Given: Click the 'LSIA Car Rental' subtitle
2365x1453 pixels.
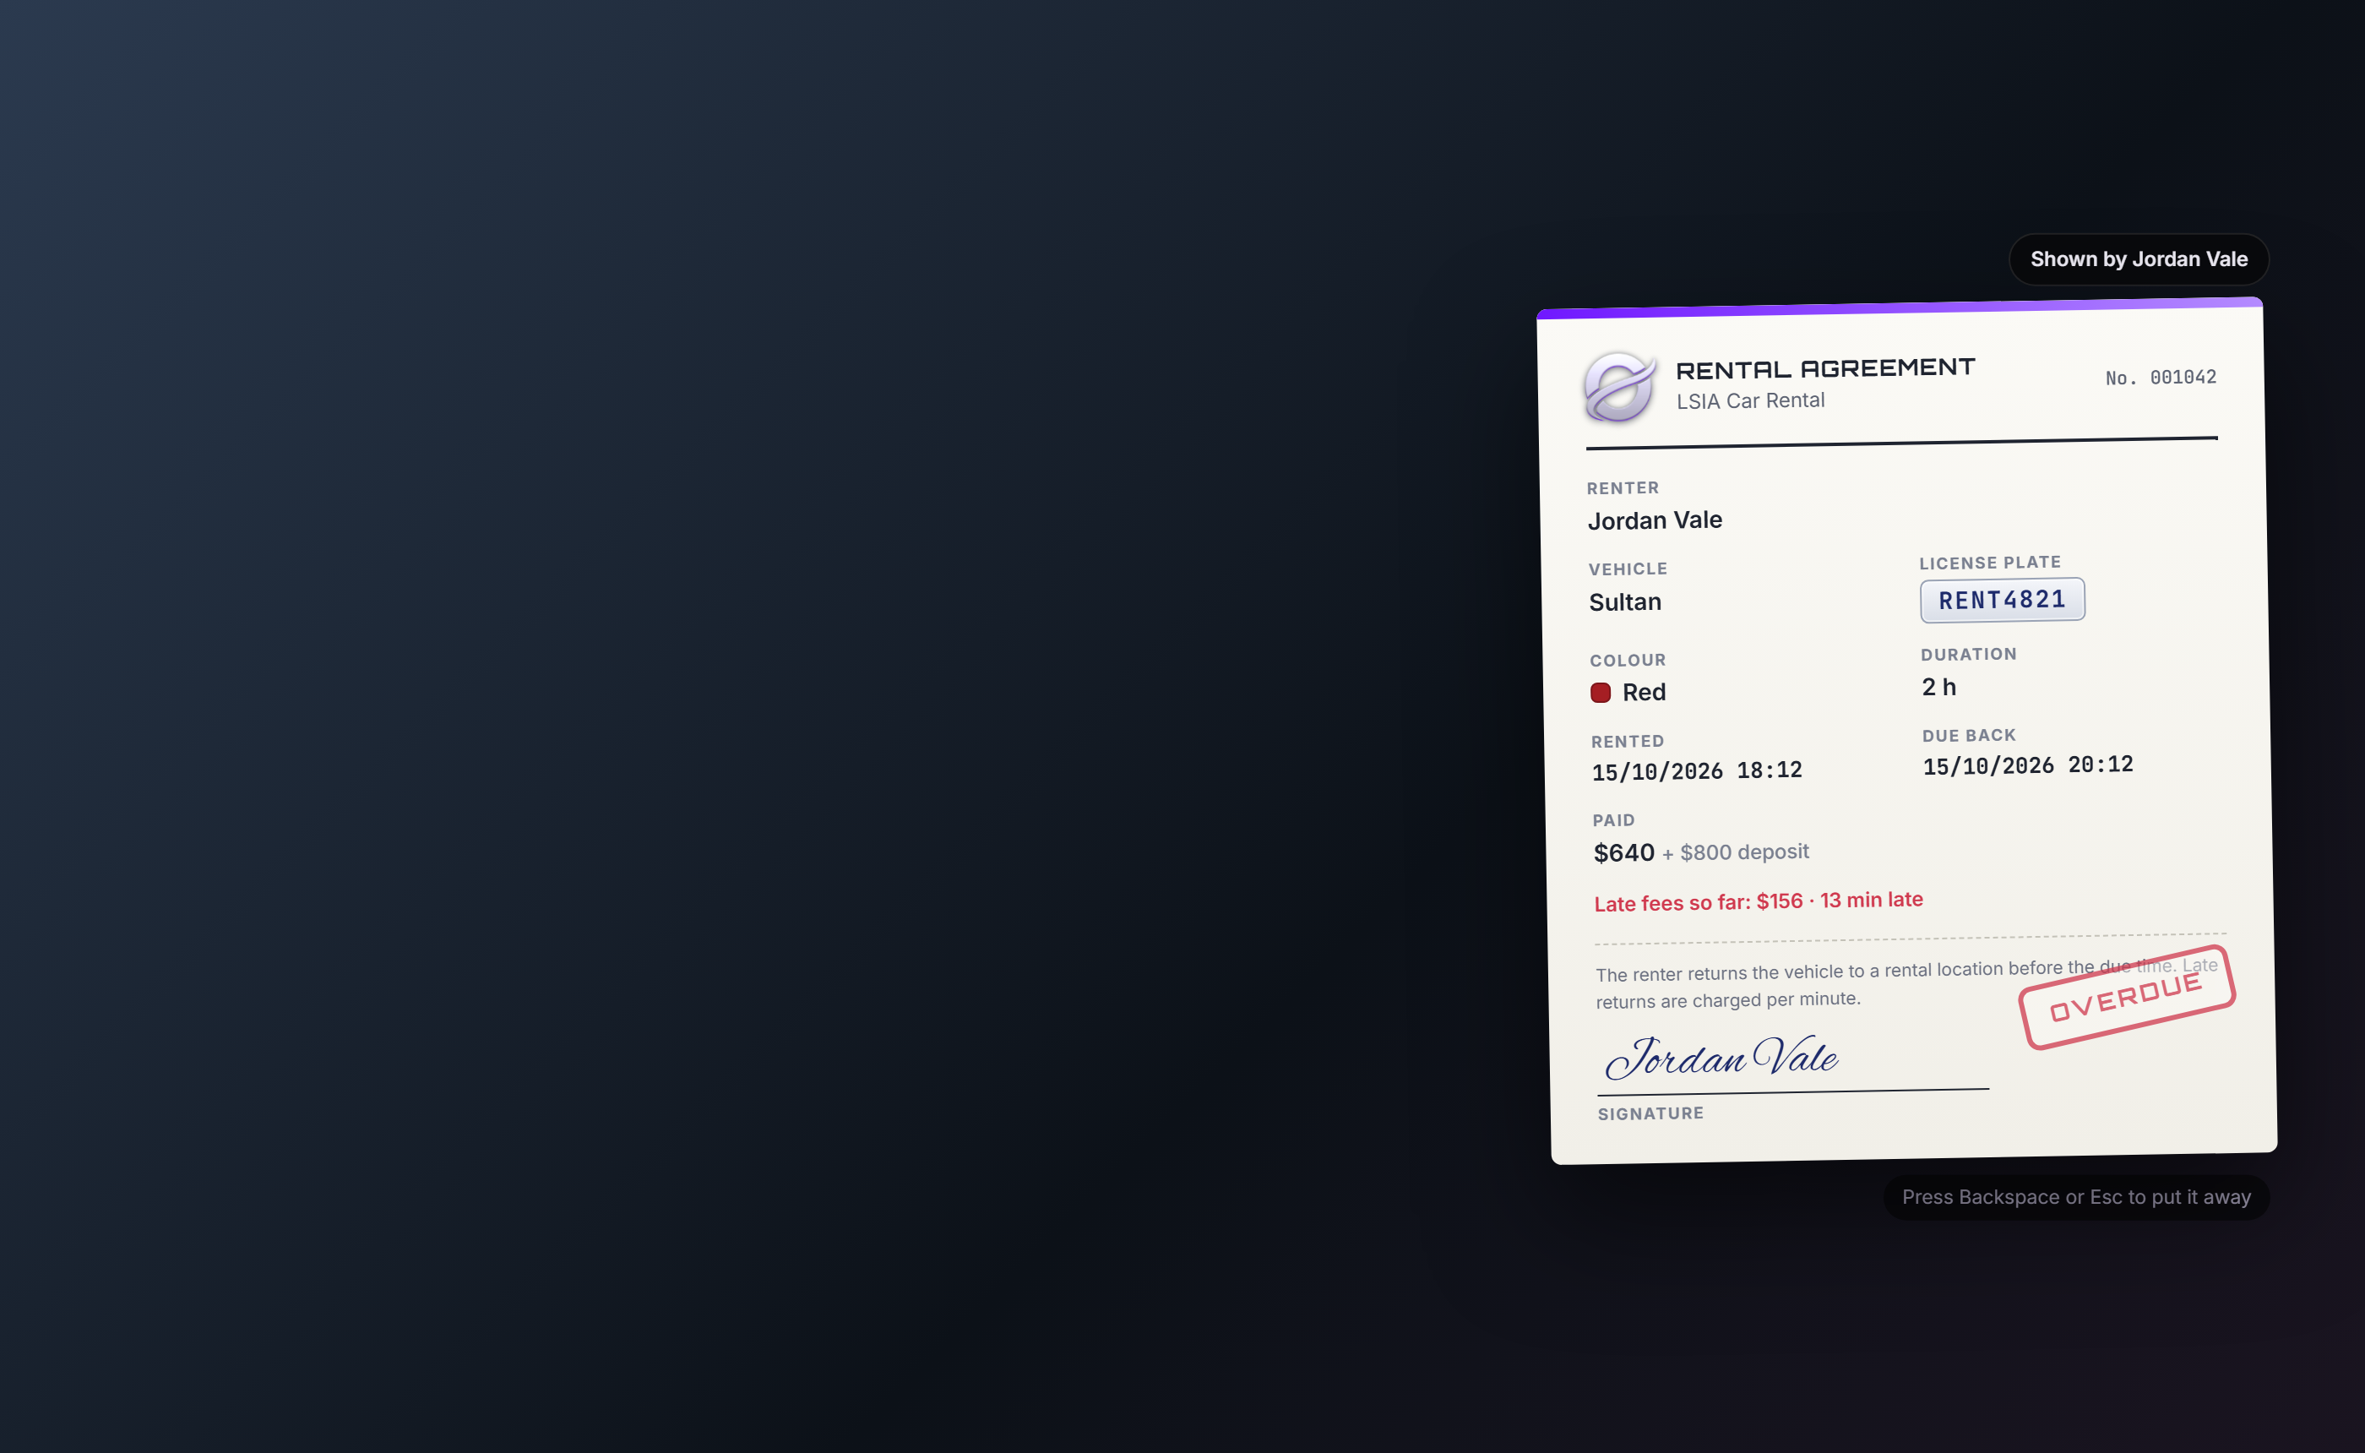Looking at the screenshot, I should pyautogui.click(x=1750, y=402).
